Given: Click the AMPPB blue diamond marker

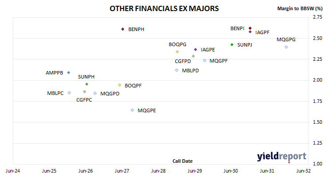Looking at the screenshot, I should (x=69, y=72).
